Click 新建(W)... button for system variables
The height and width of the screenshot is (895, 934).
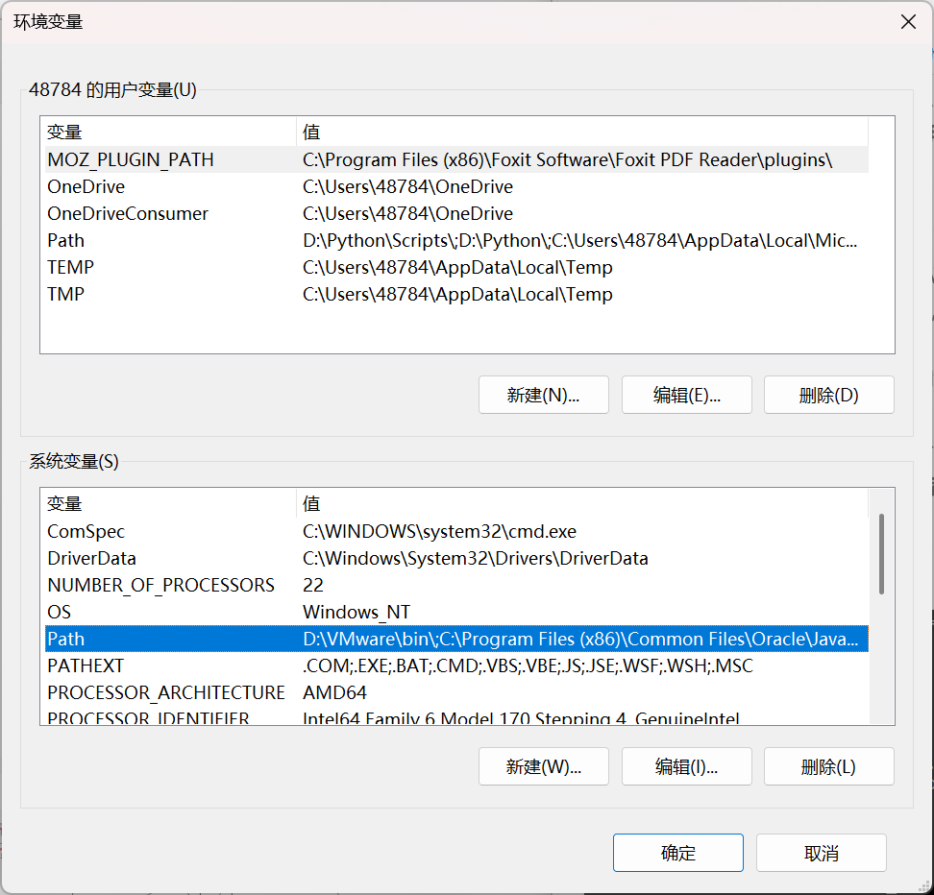(x=543, y=766)
